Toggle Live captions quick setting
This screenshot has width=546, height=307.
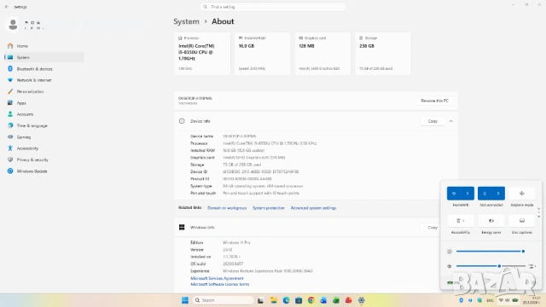(522, 221)
